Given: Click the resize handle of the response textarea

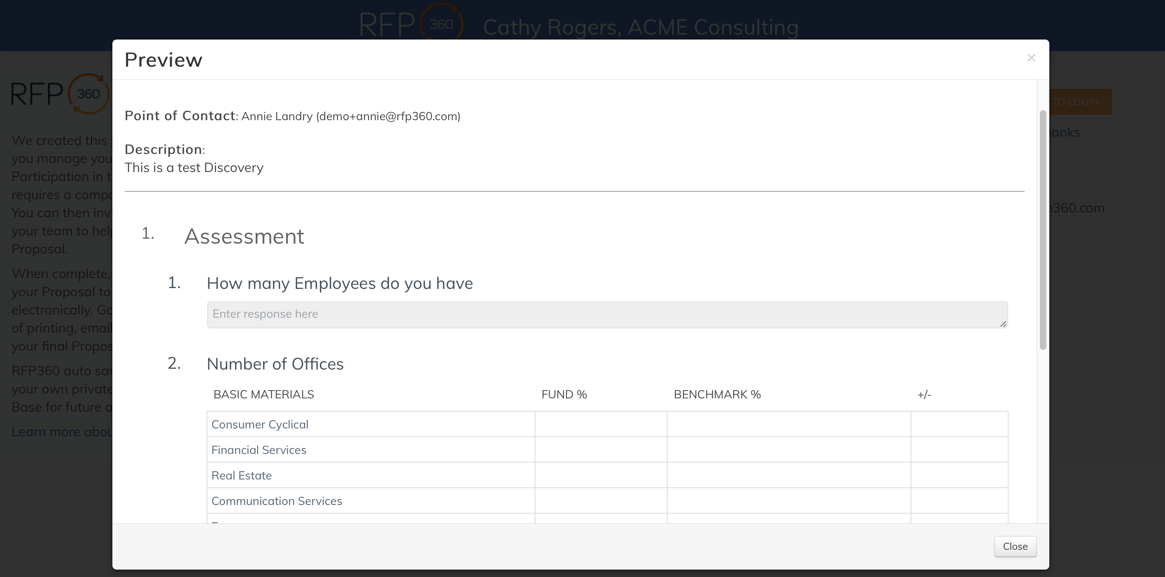Looking at the screenshot, I should pyautogui.click(x=1003, y=324).
